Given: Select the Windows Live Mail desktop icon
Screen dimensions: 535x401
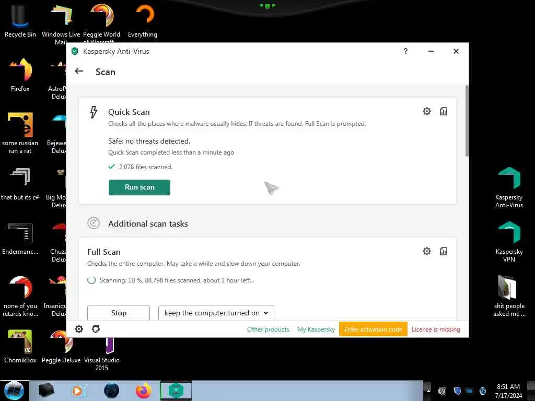Looking at the screenshot, I should click(61, 24).
